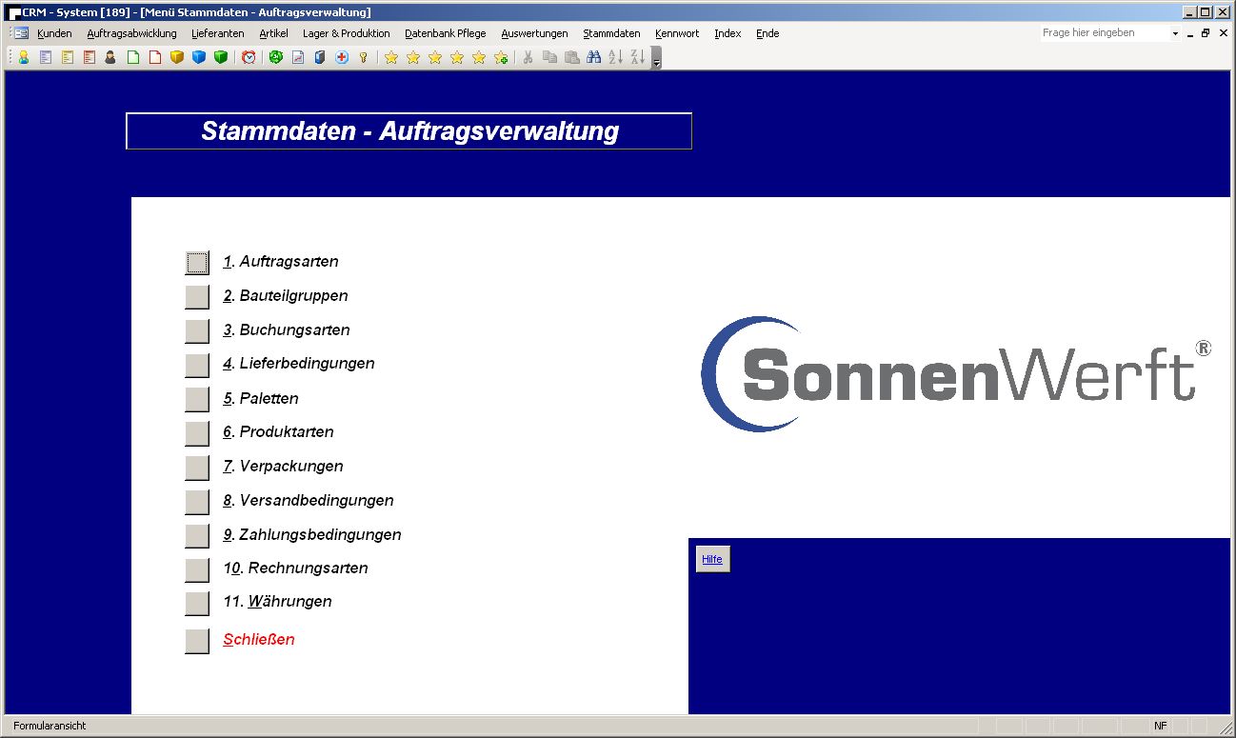Click the scissors cut icon
This screenshot has height=738, width=1236.
click(528, 57)
